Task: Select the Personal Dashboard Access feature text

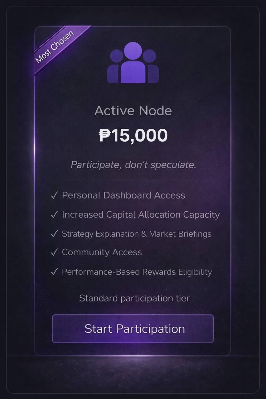Action: point(123,195)
